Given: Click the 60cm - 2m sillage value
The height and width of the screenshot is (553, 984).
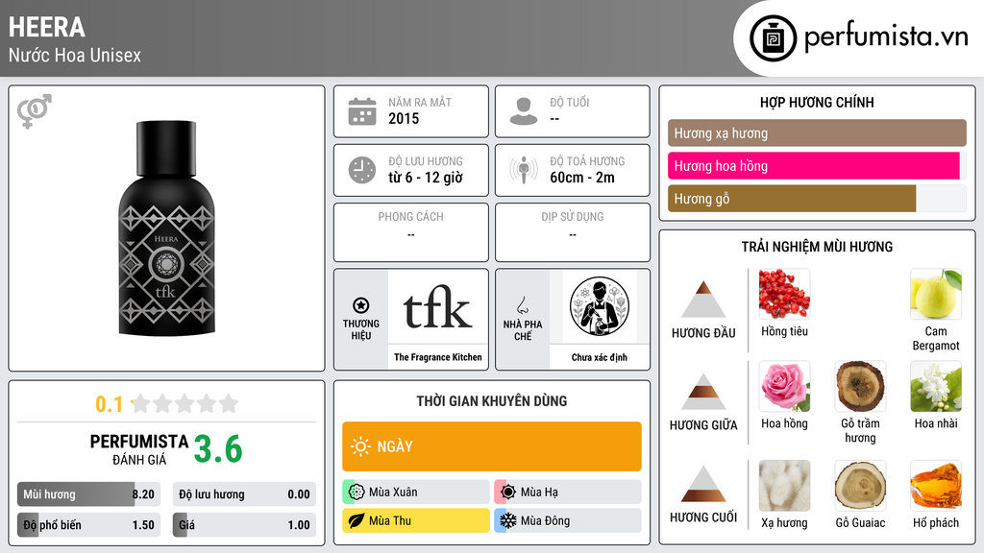Looking at the screenshot, I should click(x=582, y=178).
